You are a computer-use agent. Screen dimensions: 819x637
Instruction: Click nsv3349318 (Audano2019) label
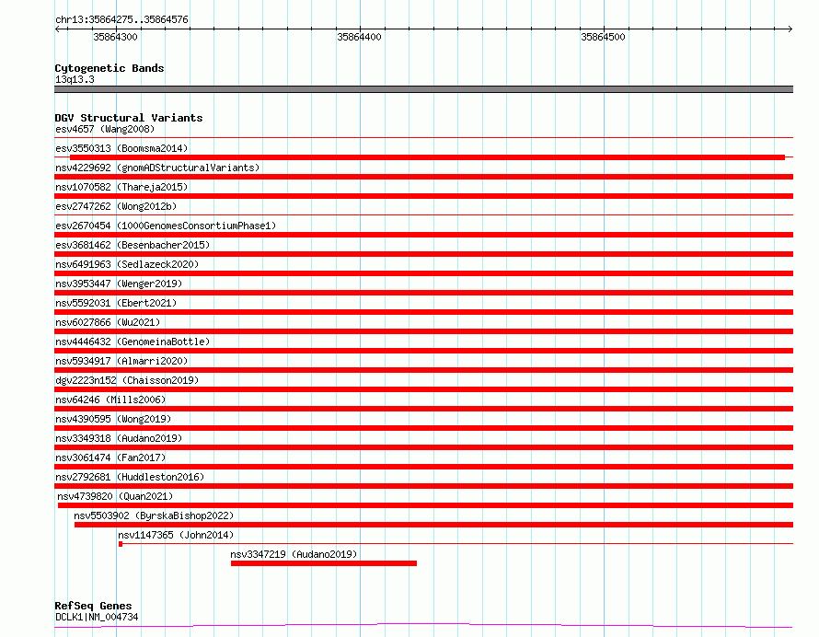pos(119,438)
